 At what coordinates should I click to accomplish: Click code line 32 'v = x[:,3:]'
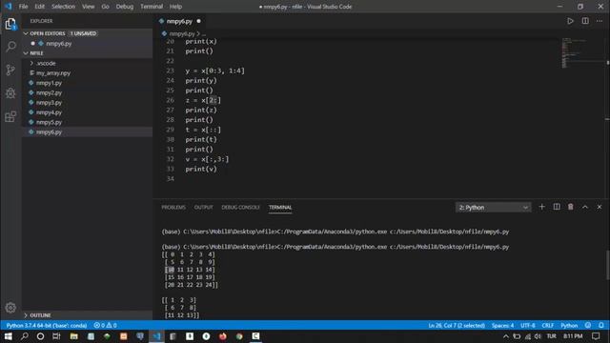207,159
